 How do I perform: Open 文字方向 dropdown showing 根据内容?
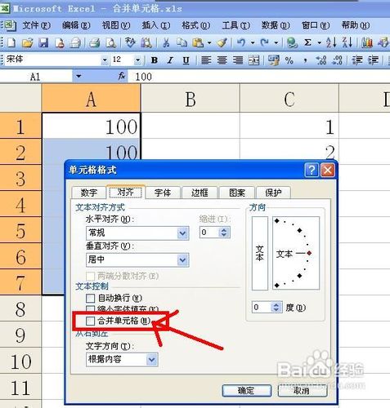(152, 360)
